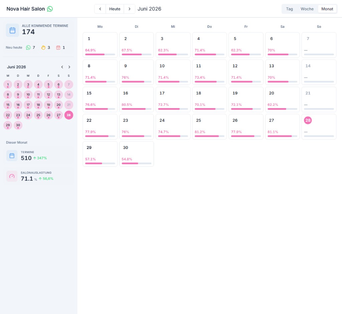Screen dimensions: 342x314
Task: Select the Monat view tab
Action: (x=327, y=9)
